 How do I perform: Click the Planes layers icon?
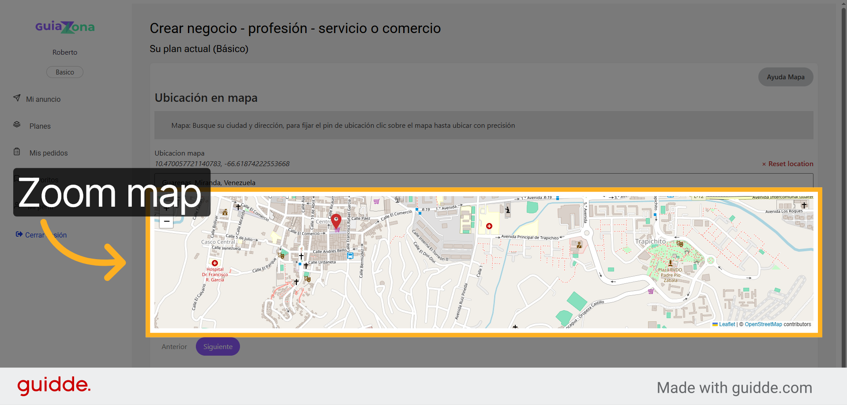pyautogui.click(x=17, y=124)
